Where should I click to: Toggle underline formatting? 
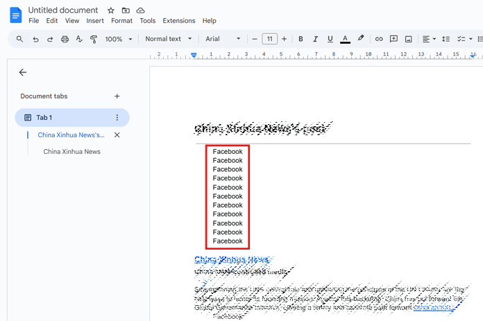click(x=330, y=39)
